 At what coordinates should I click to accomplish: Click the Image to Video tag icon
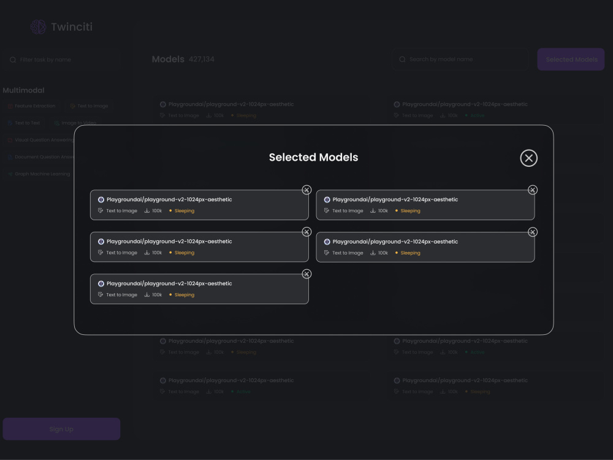pos(56,123)
